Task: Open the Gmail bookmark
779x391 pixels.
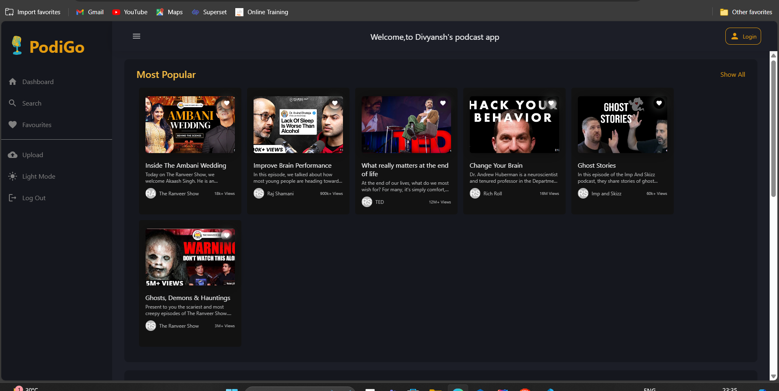Action: pyautogui.click(x=90, y=12)
